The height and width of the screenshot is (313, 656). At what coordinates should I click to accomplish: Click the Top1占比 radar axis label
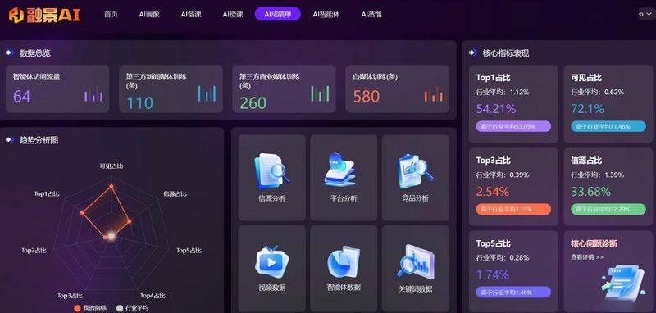[x=47, y=194]
